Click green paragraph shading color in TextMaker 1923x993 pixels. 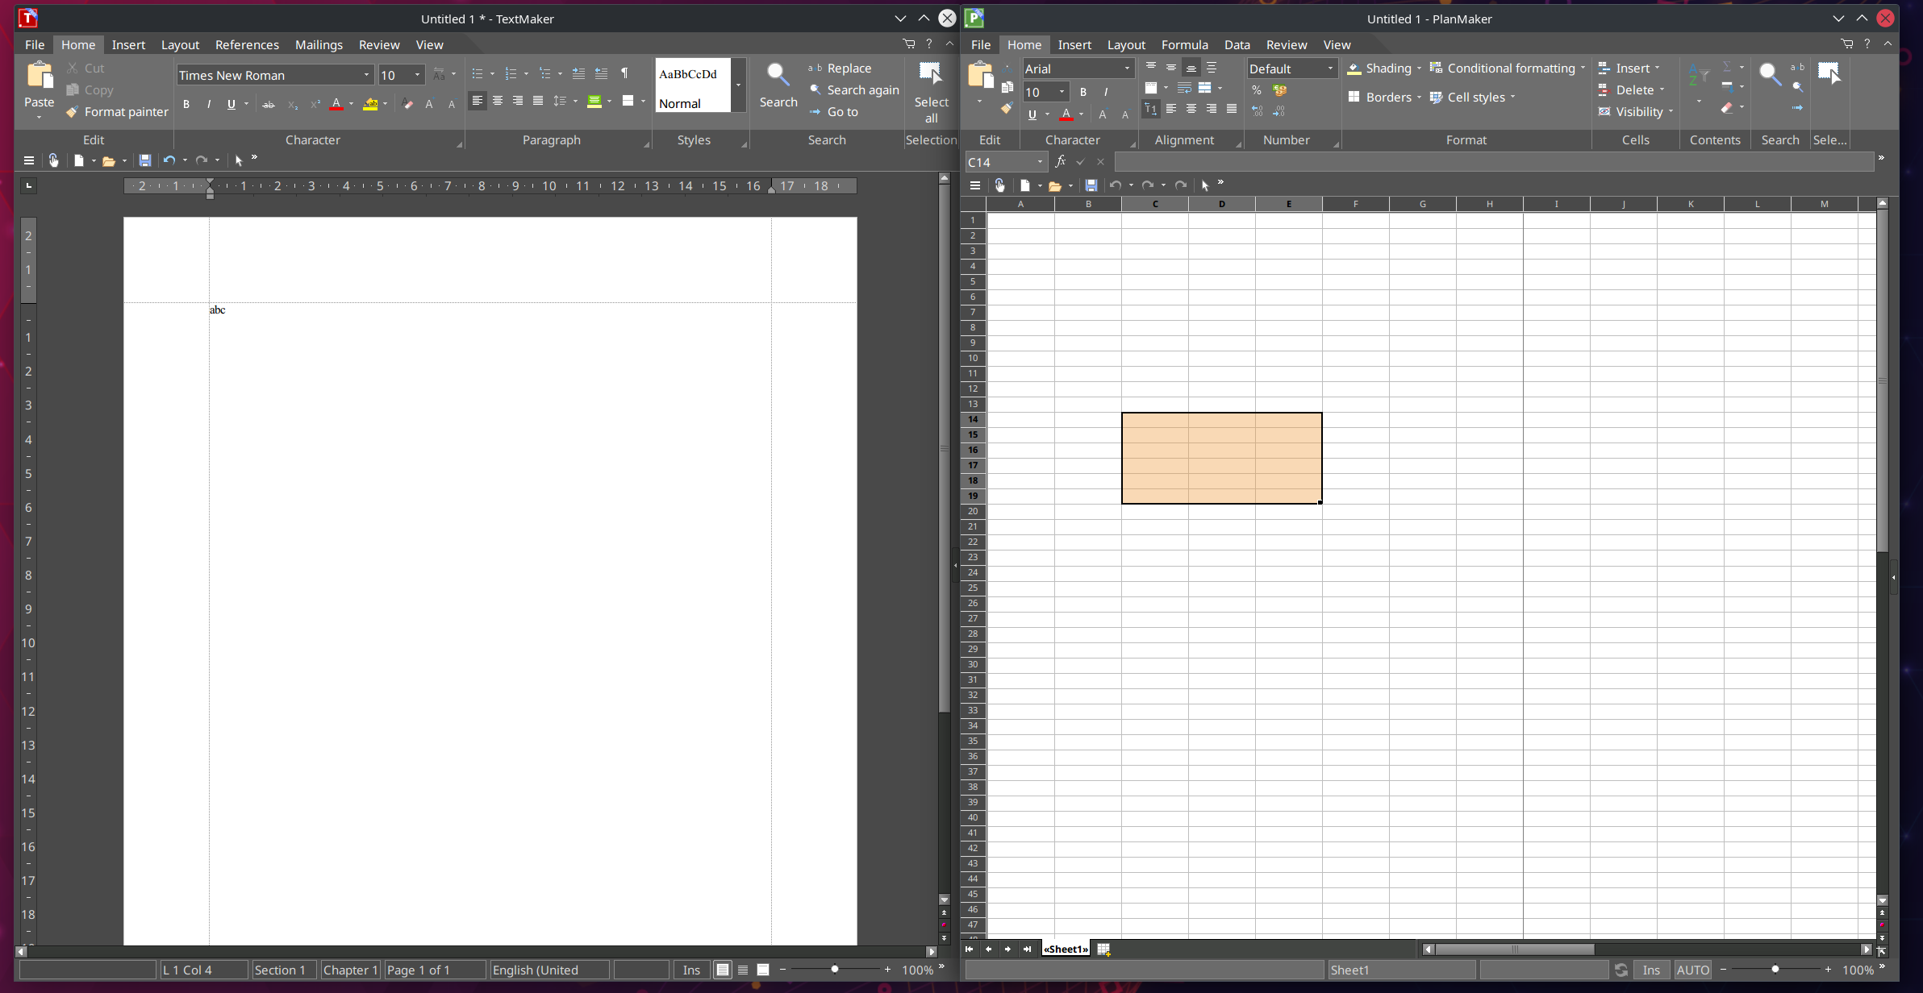[594, 101]
